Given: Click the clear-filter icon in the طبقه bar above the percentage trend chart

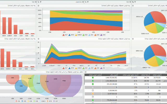Looking at the screenshot, I should [x=86, y=2].
